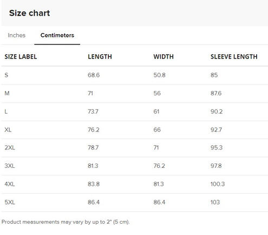Click the SLEEVE LENGTH column header
The width and height of the screenshot is (268, 235).
click(234, 57)
